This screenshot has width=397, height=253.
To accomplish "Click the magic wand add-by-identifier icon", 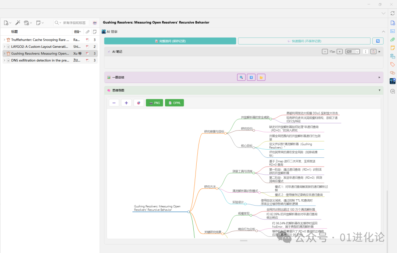I will (17, 23).
